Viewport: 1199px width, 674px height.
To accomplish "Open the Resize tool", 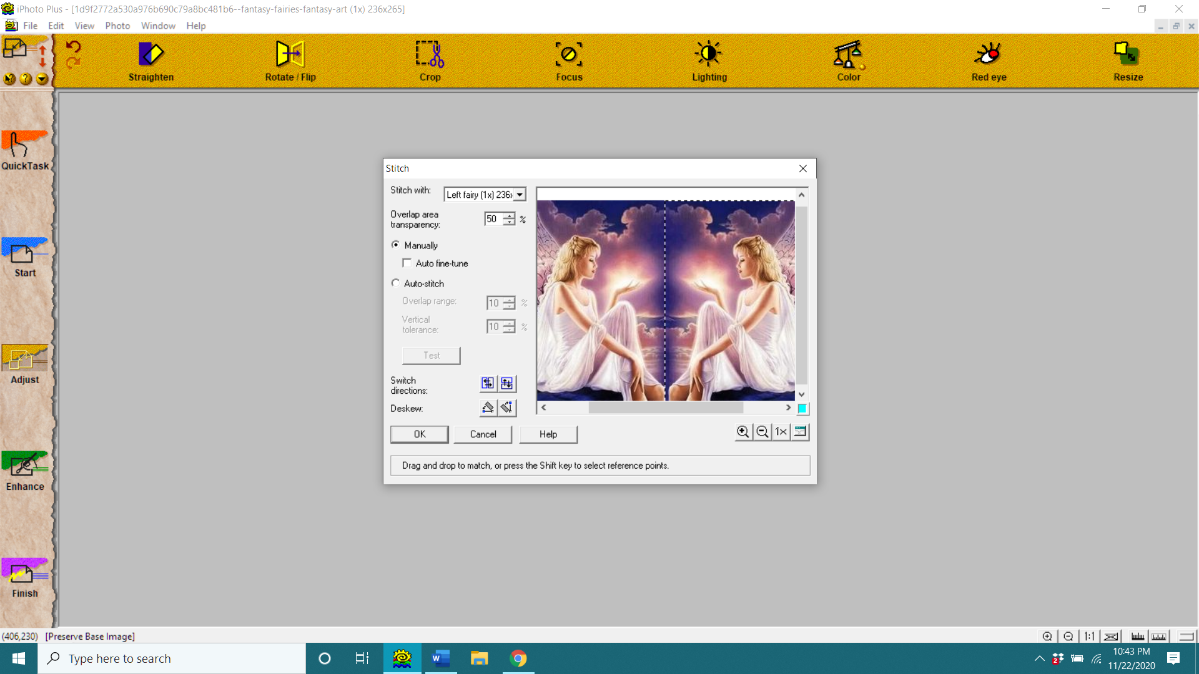I will click(1128, 61).
